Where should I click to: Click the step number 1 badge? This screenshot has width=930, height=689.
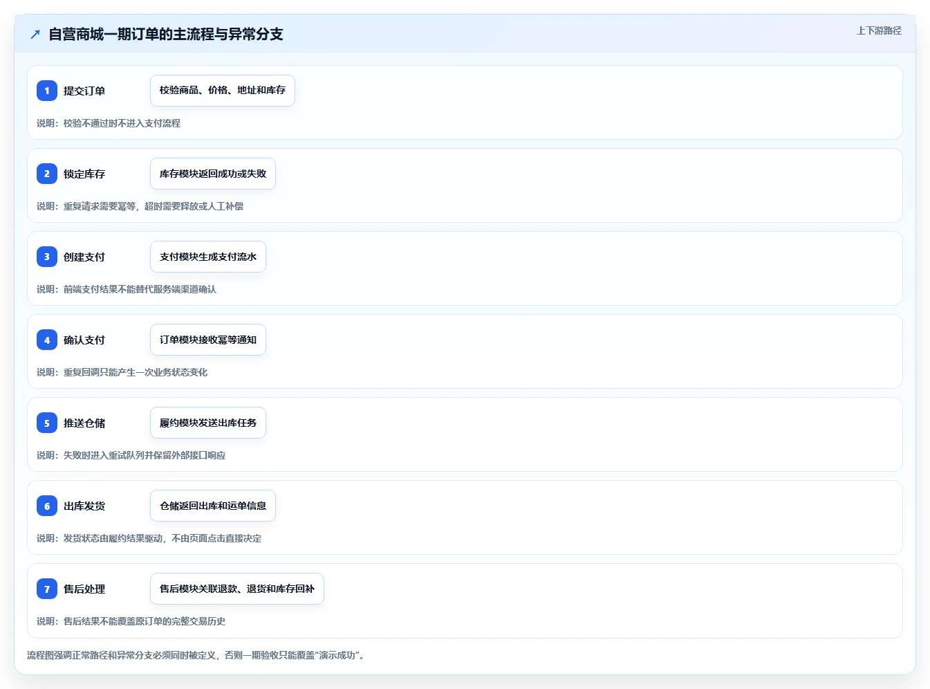pyautogui.click(x=47, y=91)
